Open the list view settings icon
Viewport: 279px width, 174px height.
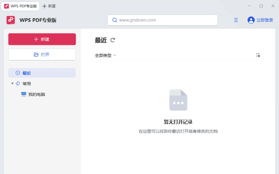258,55
